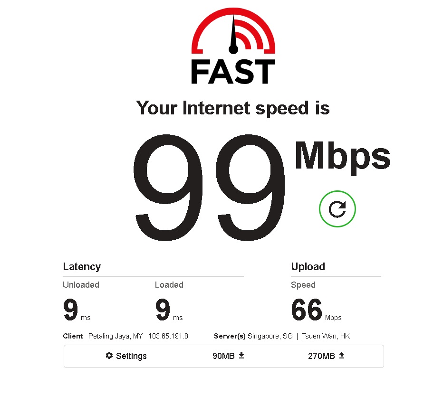Click the Petaling Jaya, MY client location
Image resolution: width=443 pixels, height=395 pixels.
click(x=116, y=336)
